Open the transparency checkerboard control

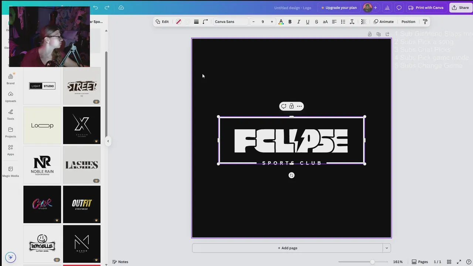364,22
